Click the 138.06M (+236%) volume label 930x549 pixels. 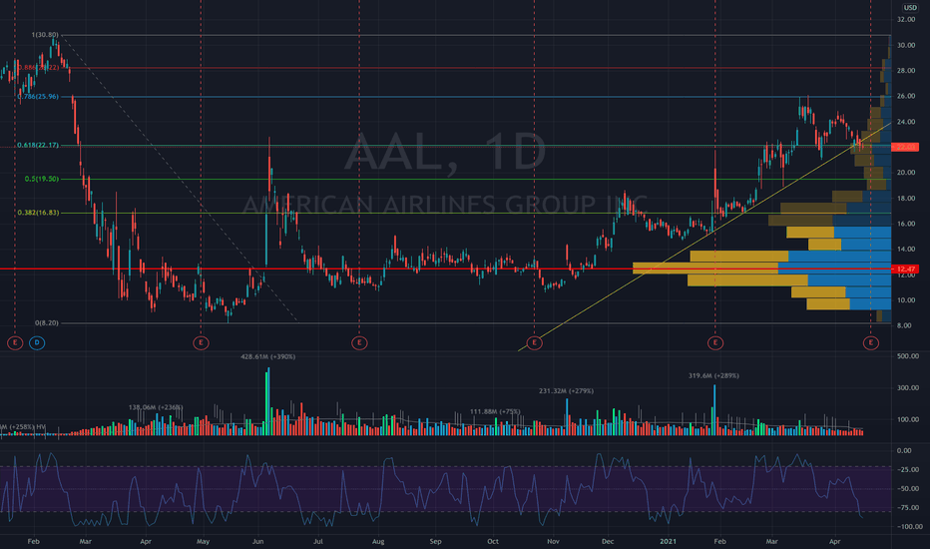click(156, 407)
